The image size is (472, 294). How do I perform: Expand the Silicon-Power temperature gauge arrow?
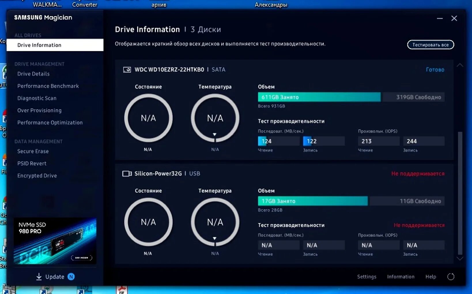215,238
